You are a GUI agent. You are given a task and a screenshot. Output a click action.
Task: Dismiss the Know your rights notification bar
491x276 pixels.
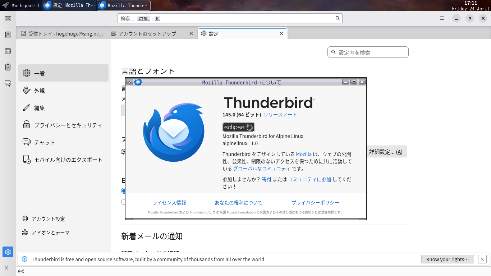pyautogui.click(x=482, y=259)
